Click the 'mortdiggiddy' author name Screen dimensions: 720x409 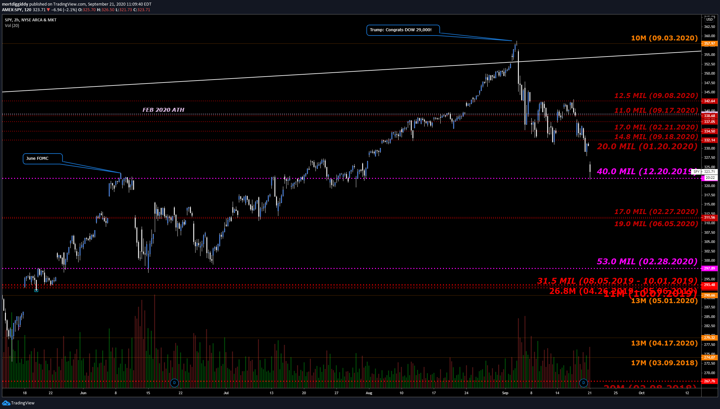coord(15,4)
